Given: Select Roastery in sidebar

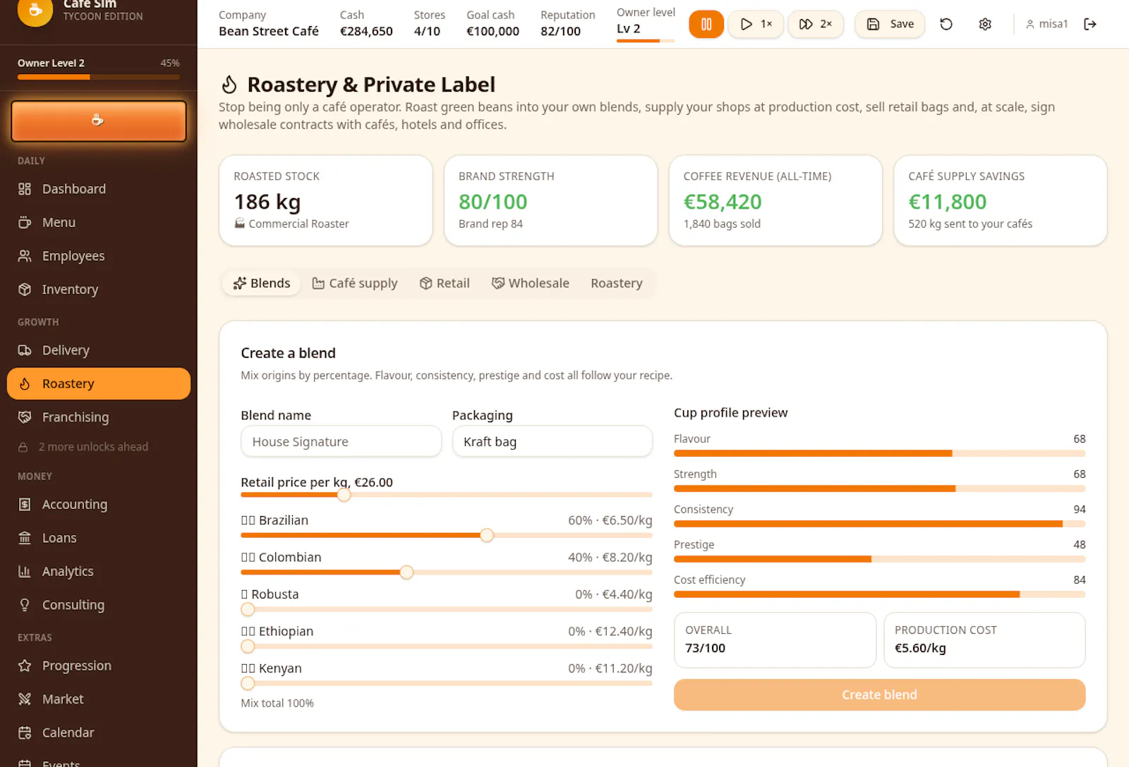Looking at the screenshot, I should 99,383.
